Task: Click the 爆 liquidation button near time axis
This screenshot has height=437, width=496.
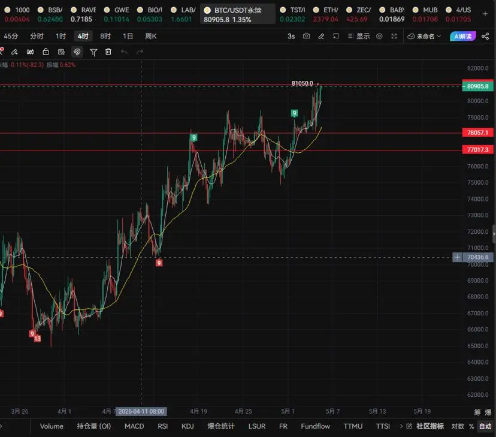Action: 488,412
